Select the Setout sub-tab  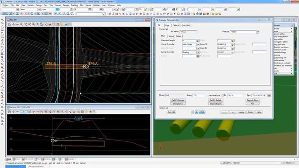point(171,36)
